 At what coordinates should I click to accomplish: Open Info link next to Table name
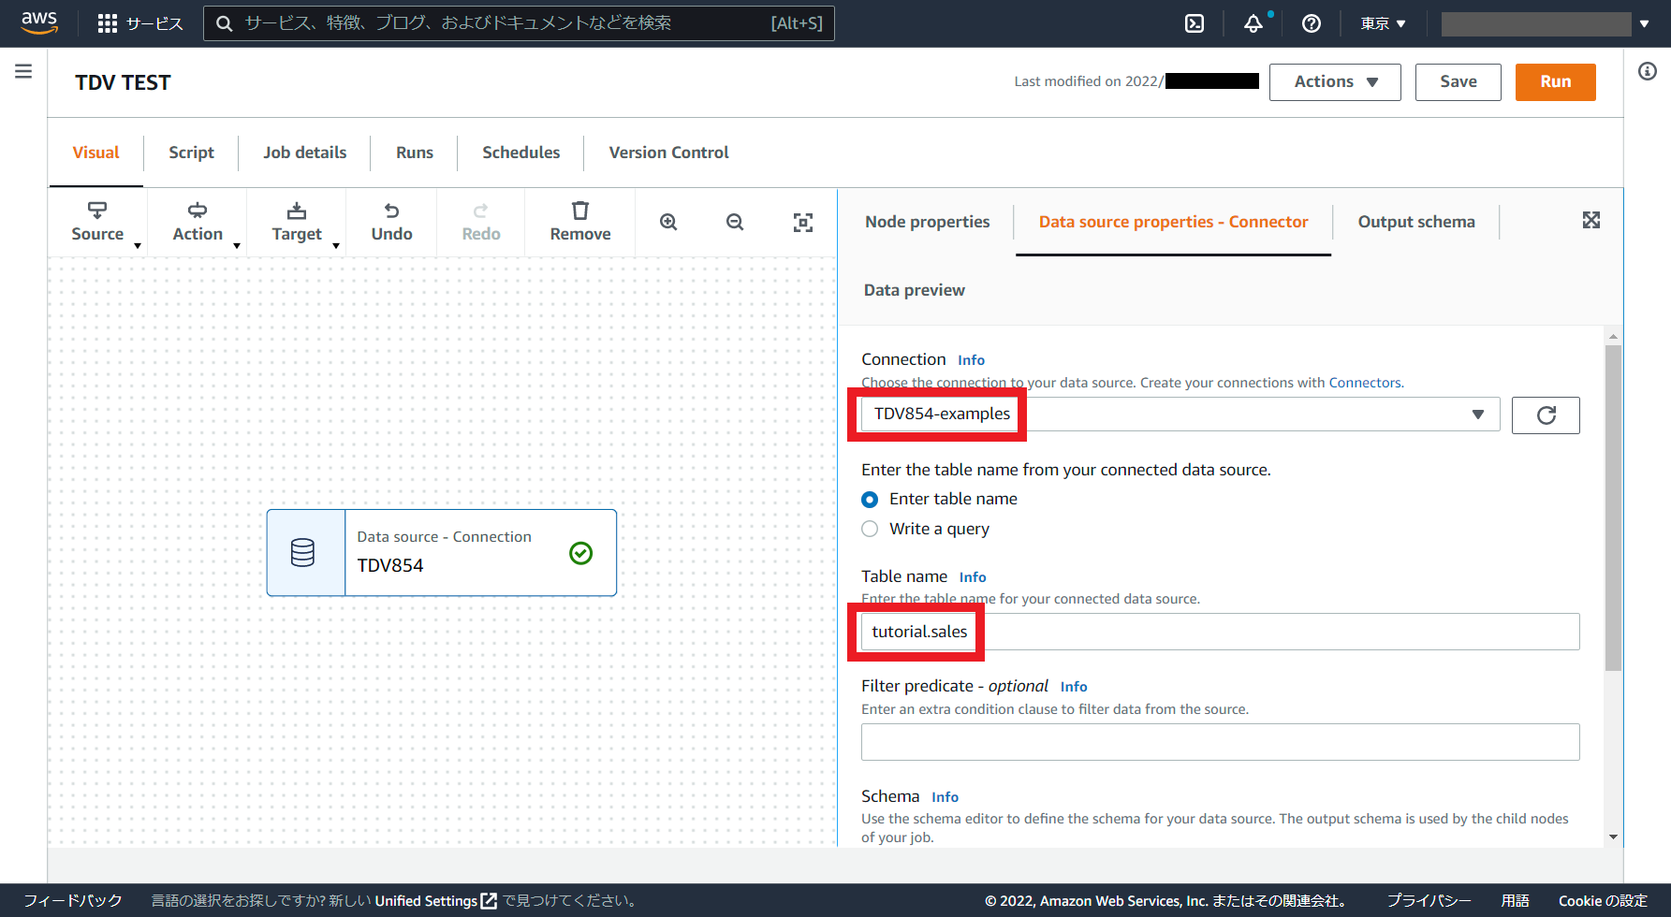pos(973,577)
